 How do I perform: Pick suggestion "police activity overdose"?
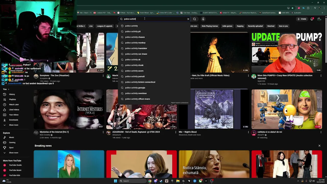point(154,93)
